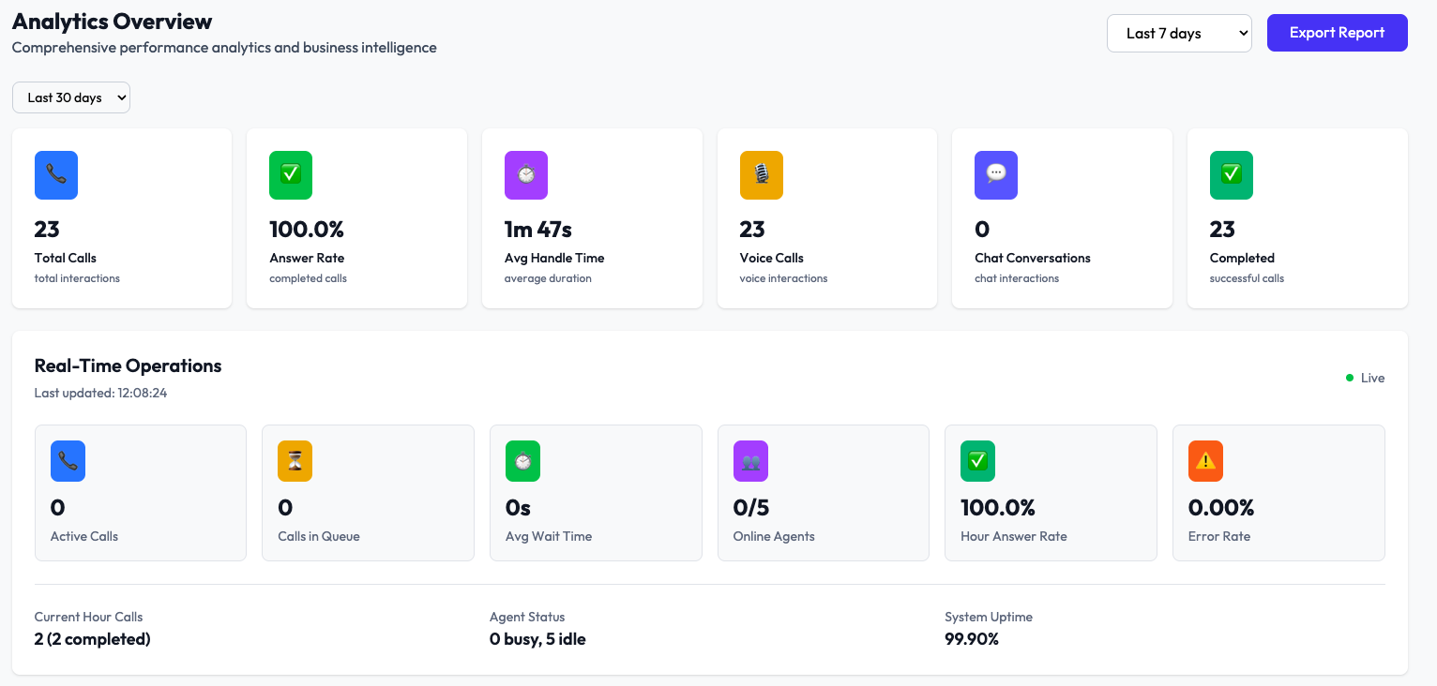This screenshot has width=1437, height=686.
Task: Click the Comprehensive performance analytics subtitle
Action: pos(224,47)
